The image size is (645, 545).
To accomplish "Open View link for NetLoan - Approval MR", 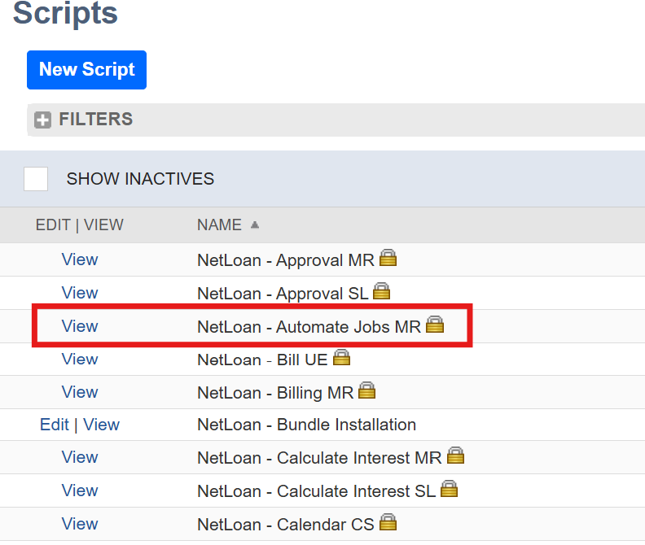I will pyautogui.click(x=80, y=259).
